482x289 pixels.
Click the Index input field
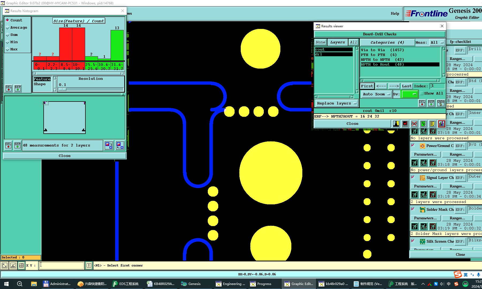[437, 86]
